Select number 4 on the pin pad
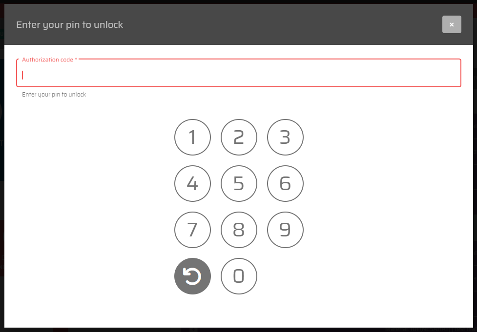 point(192,183)
